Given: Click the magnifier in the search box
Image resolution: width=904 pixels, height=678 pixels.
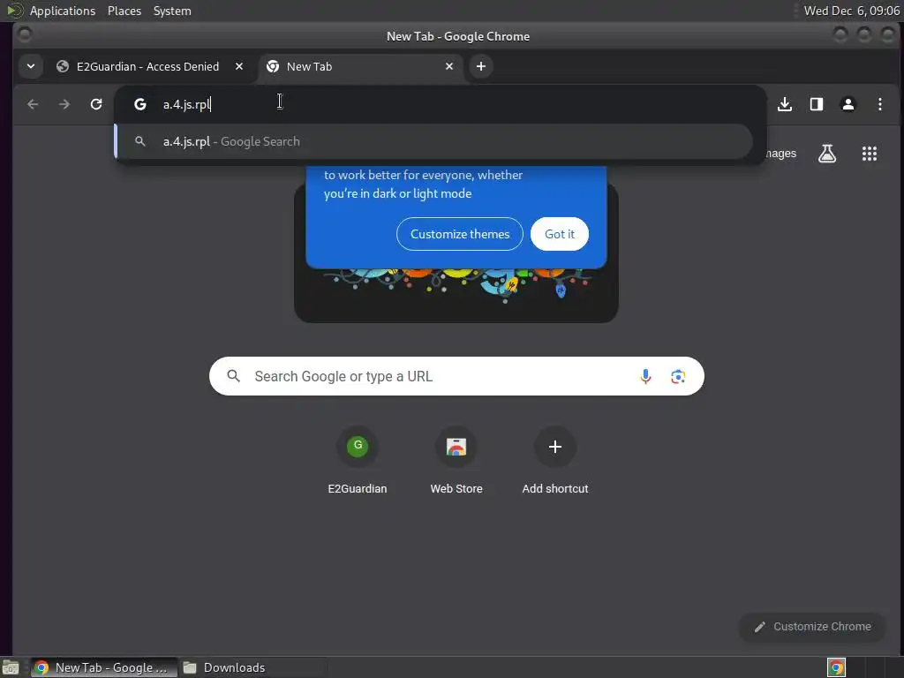Looking at the screenshot, I should [x=233, y=376].
